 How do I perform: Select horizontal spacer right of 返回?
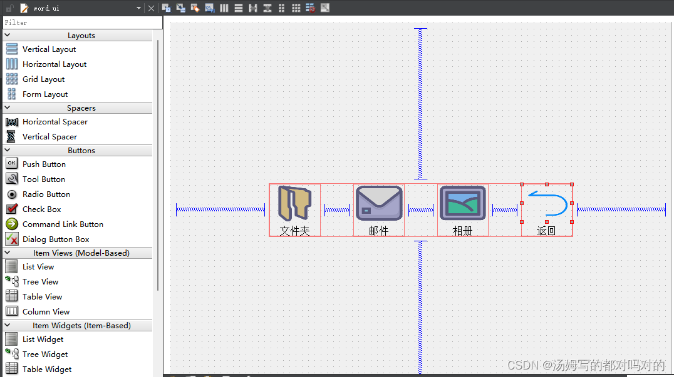[x=621, y=209]
